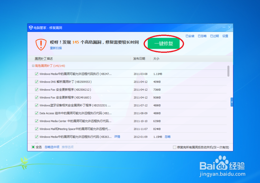Open 详情 for KB263... Windows Media patch

coord(117,137)
